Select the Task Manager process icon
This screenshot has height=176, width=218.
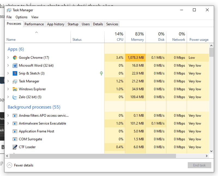point(15,81)
